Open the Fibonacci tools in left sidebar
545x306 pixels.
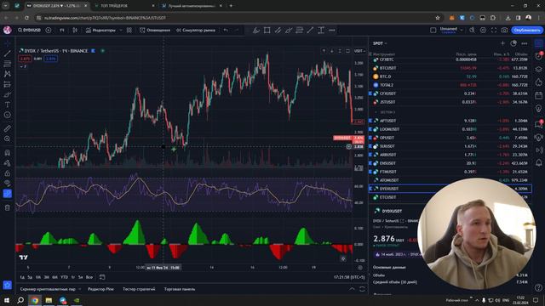[8, 64]
